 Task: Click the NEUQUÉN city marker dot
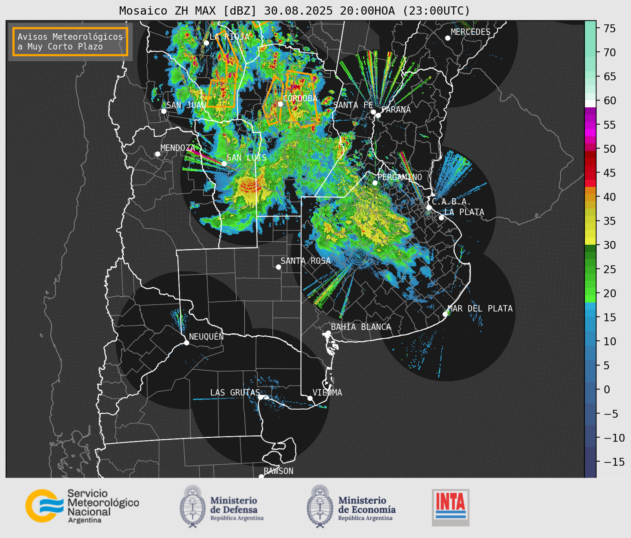(186, 343)
